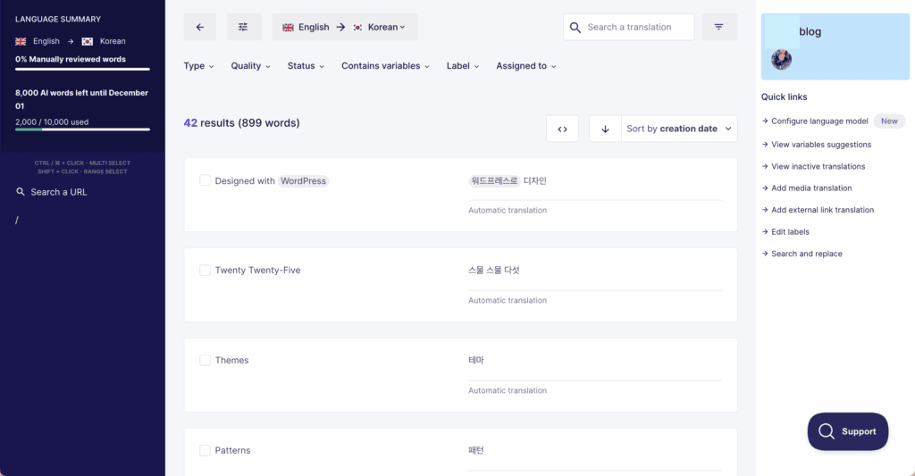Open the settings sliders icon button
The width and height of the screenshot is (915, 476).
tap(243, 27)
